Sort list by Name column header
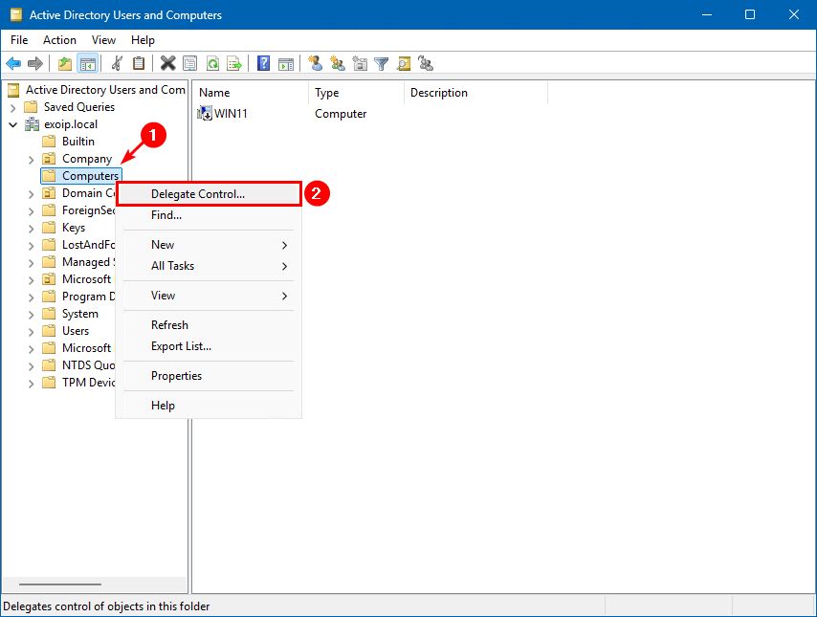 point(249,93)
